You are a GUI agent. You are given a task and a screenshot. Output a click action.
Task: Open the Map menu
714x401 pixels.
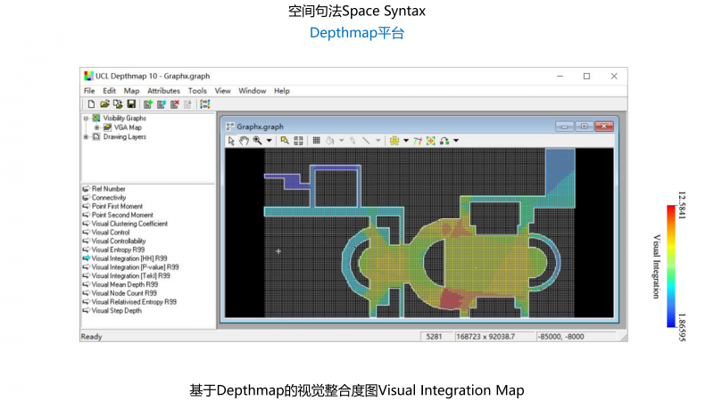[x=131, y=91]
